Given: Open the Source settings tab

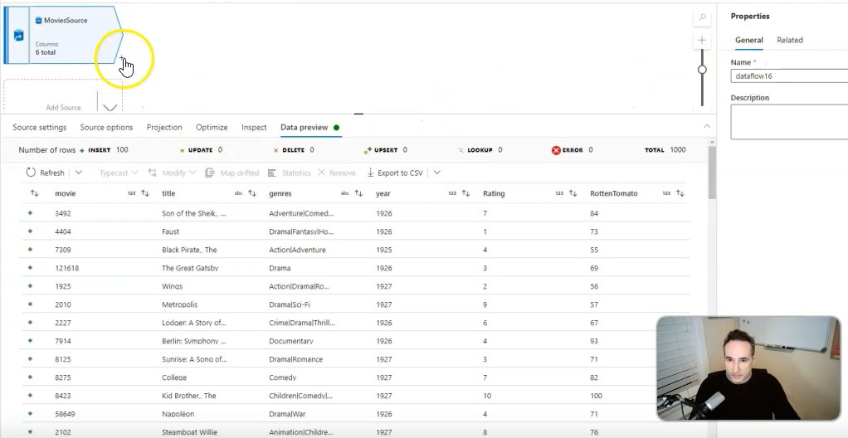Looking at the screenshot, I should coord(40,128).
